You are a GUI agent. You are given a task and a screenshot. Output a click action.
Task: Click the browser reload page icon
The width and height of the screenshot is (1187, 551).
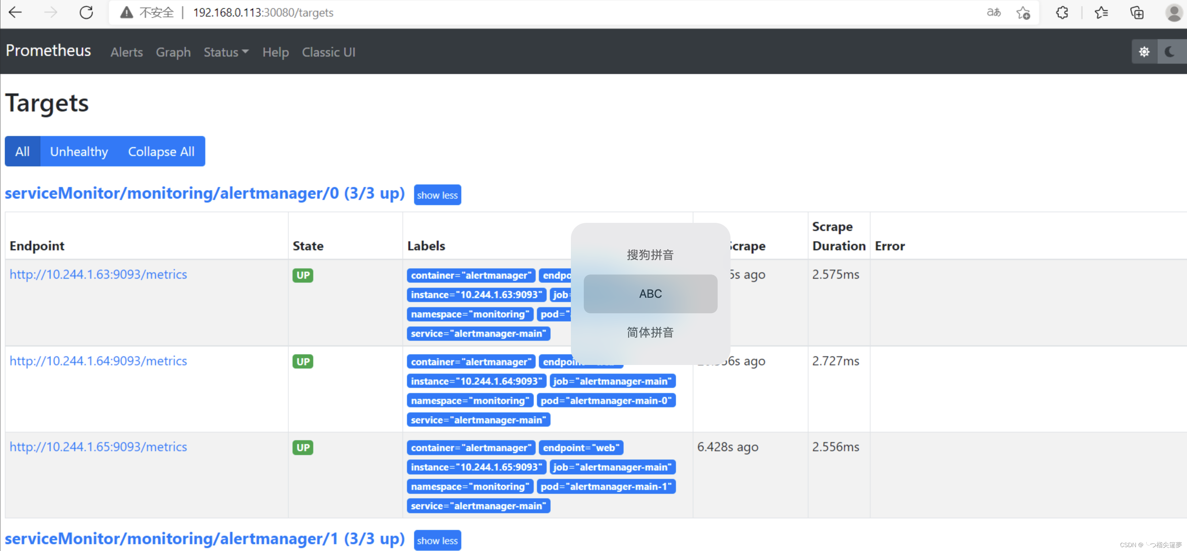(x=86, y=14)
